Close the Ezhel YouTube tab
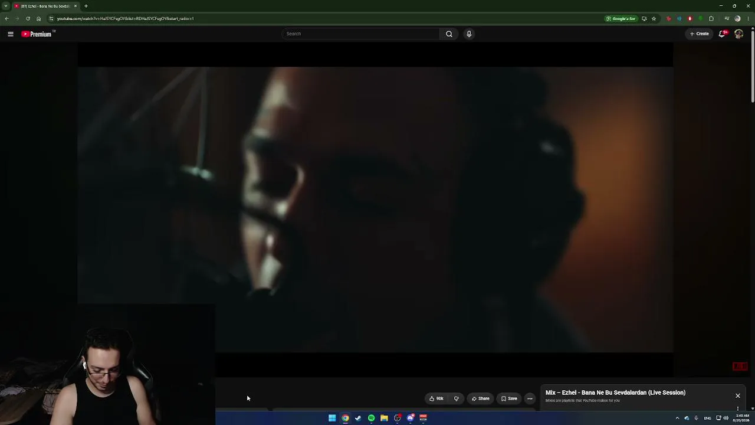Image resolution: width=755 pixels, height=425 pixels. (75, 6)
